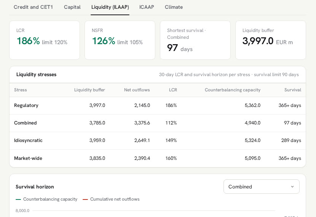Click the Idiosyncratic net outflows 2,649.1
This screenshot has height=217, width=316.
pos(142,140)
